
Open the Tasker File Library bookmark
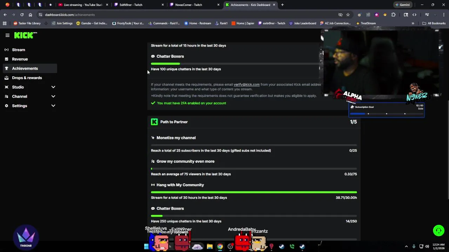click(27, 23)
